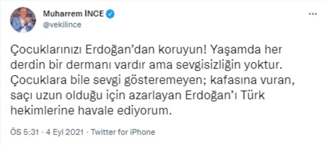This screenshot has height=146, width=324.
Task: Click the blue verified badge icon
Action: 110,14
